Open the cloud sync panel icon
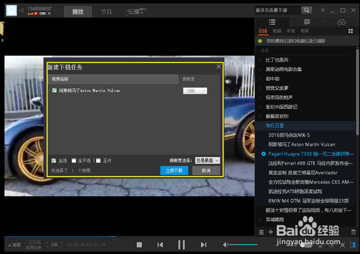This screenshot has width=360, height=254. pos(341,22)
